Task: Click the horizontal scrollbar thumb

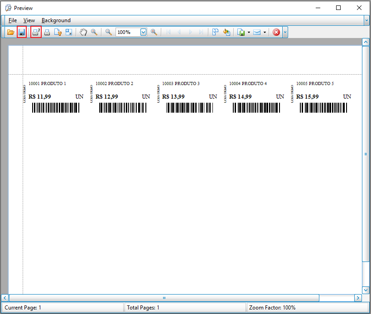Action: click(x=164, y=298)
